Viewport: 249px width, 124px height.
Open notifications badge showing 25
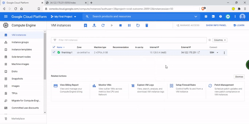click(228, 16)
